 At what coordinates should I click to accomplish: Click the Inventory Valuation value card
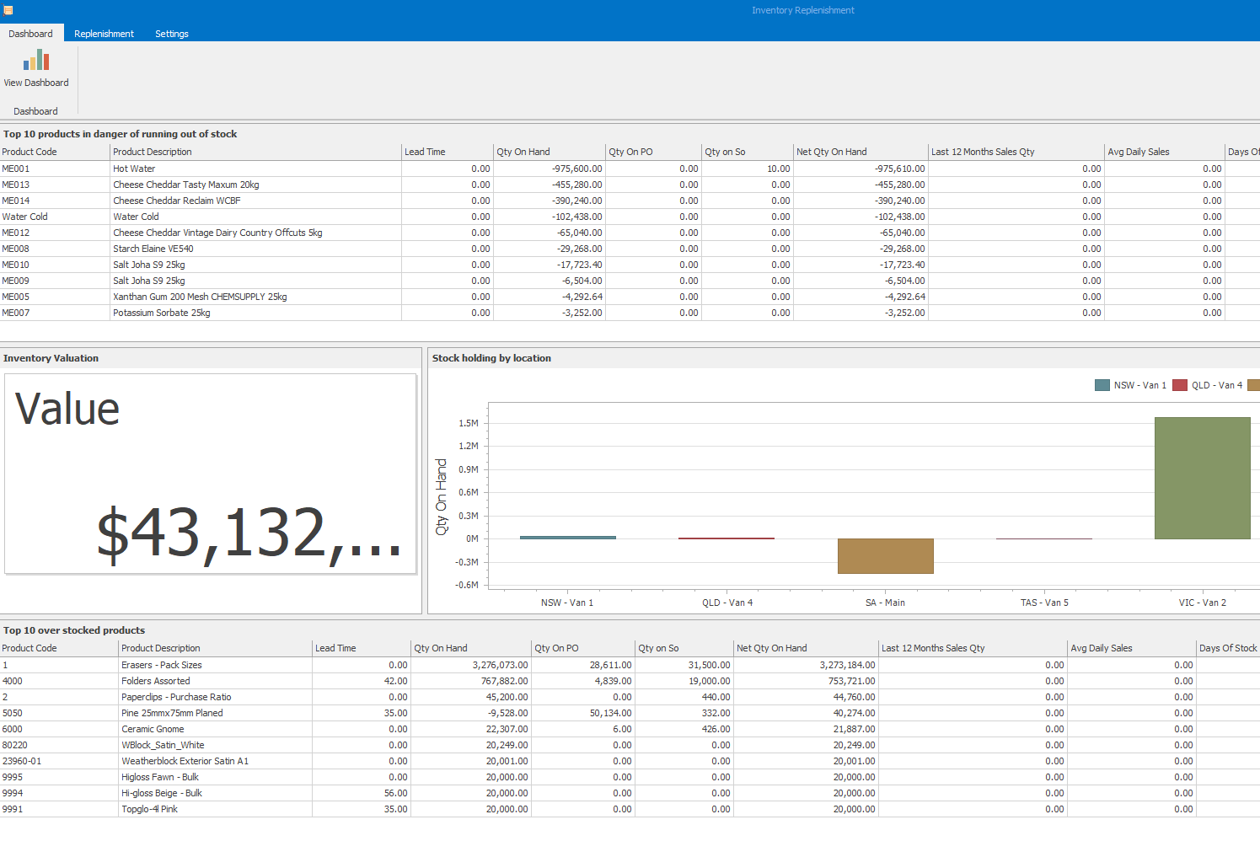211,474
